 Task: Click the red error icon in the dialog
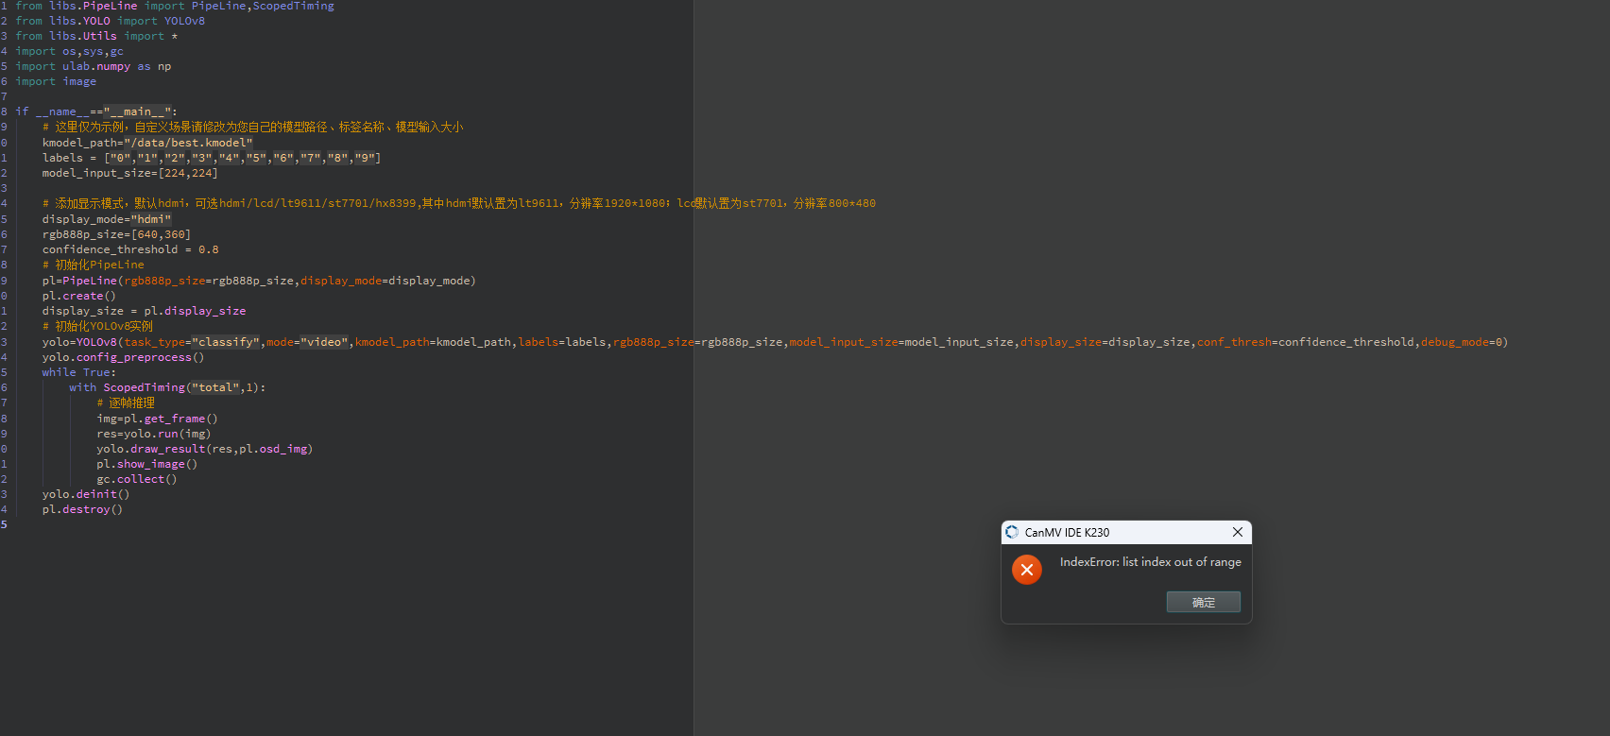tap(1026, 570)
